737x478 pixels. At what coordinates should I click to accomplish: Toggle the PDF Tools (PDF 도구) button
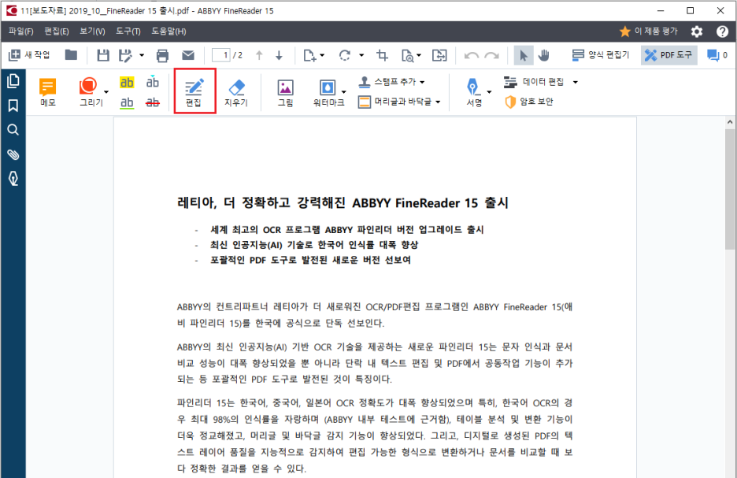pyautogui.click(x=668, y=55)
